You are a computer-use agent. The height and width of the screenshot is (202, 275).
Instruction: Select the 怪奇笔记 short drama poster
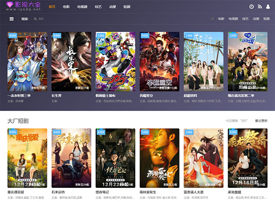click(x=115, y=158)
